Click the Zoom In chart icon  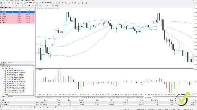[x=63, y=3]
